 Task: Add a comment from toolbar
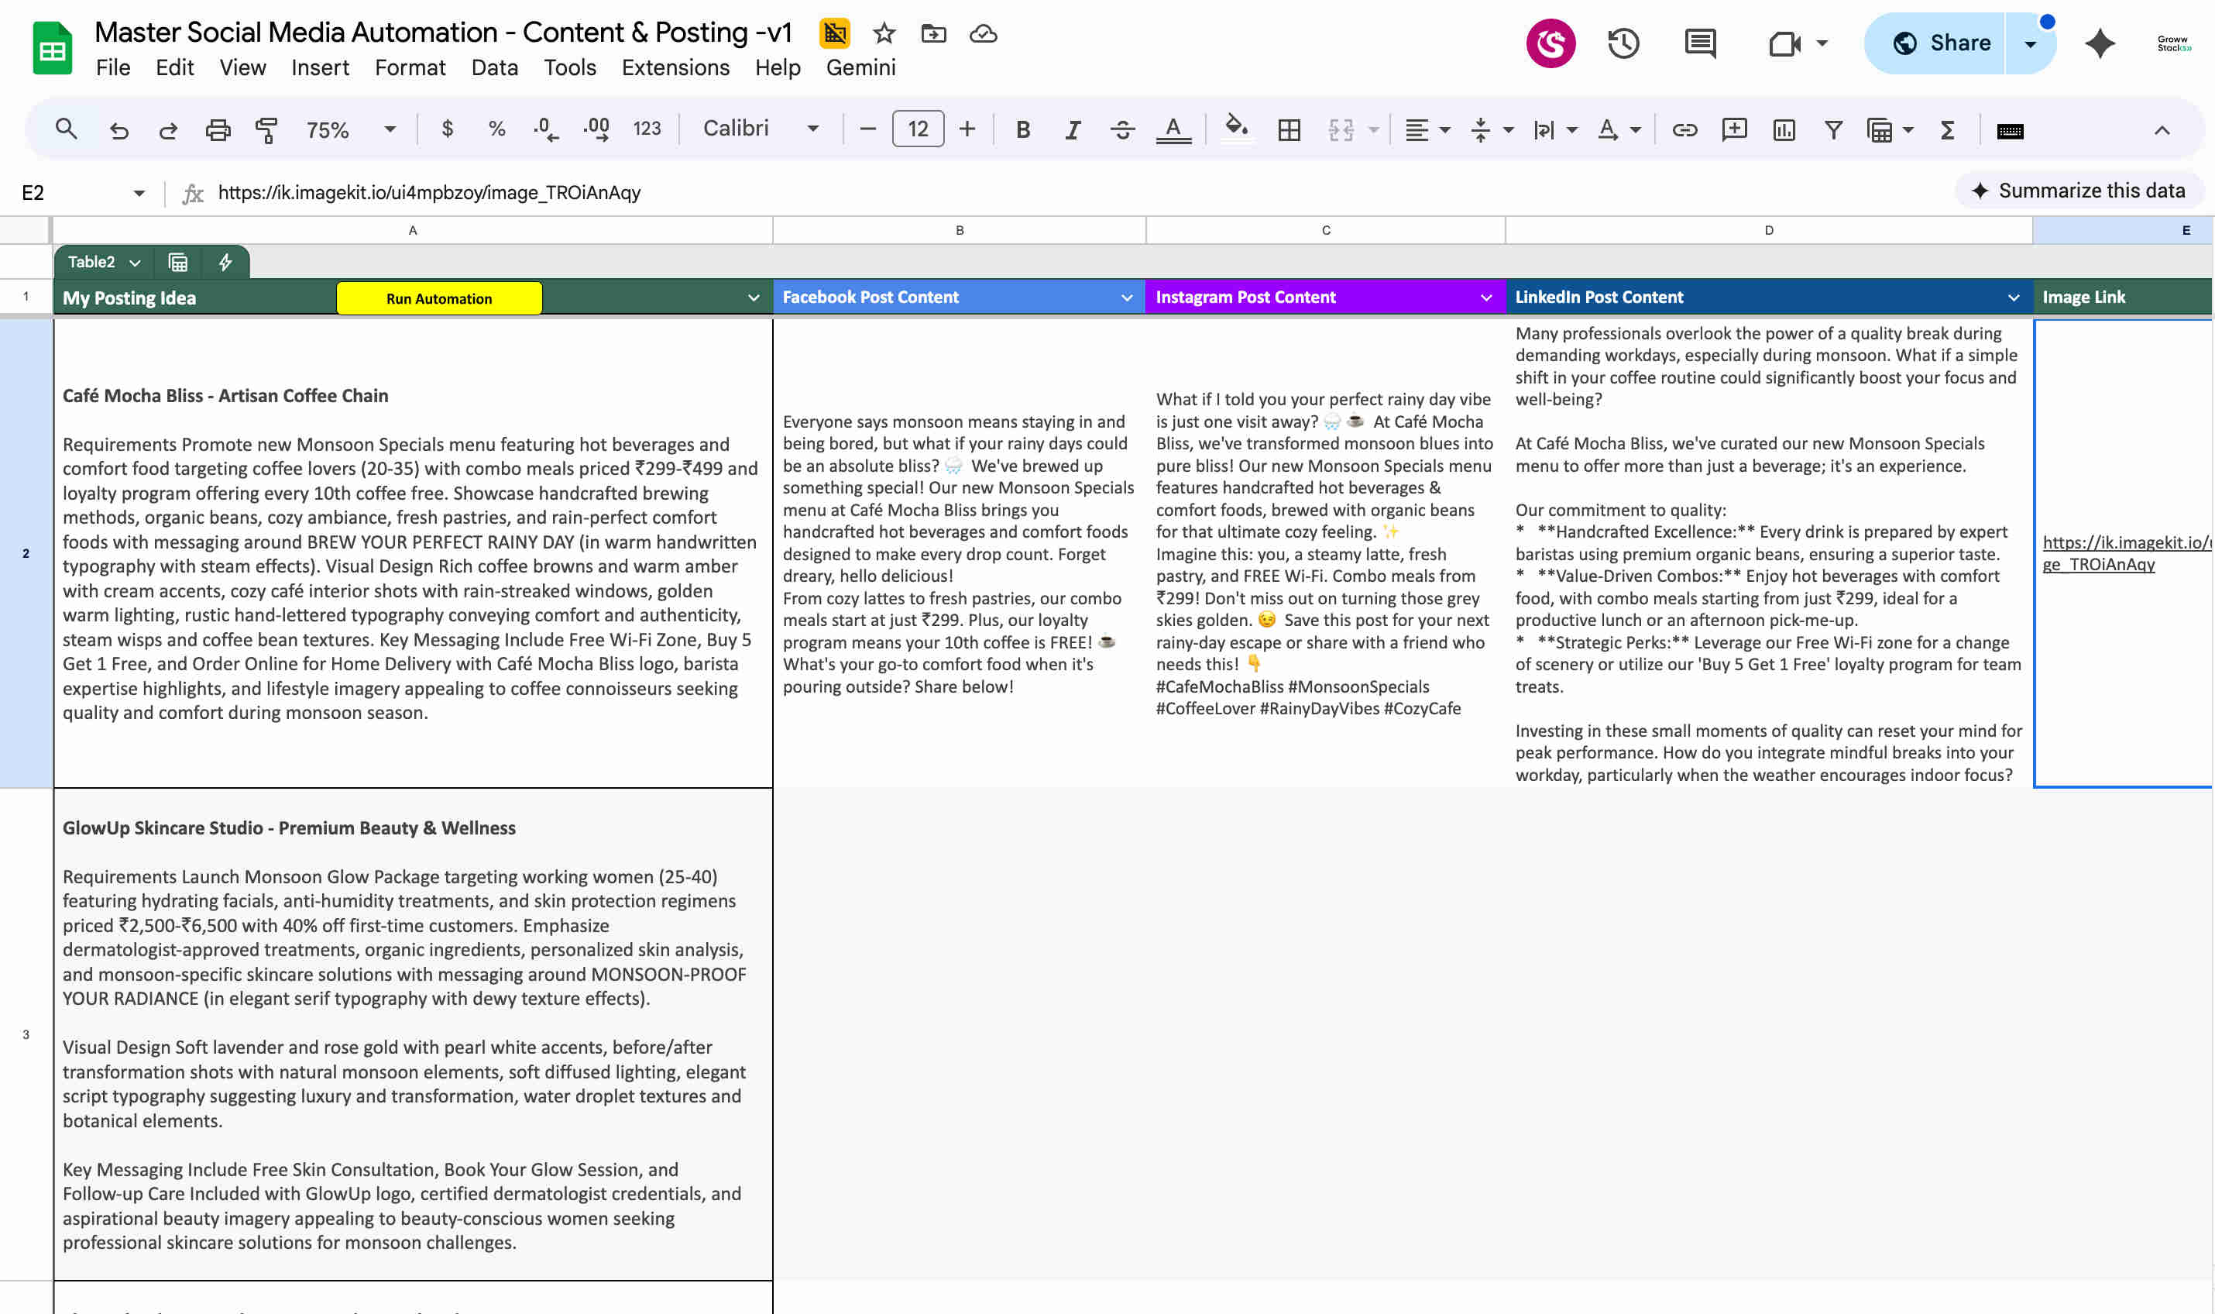point(1733,130)
